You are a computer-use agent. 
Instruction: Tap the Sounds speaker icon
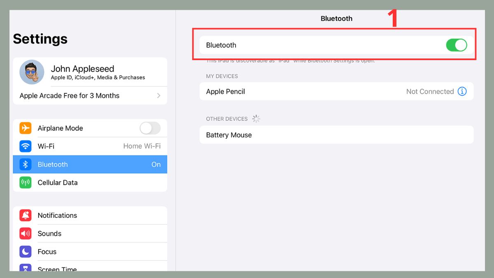tap(25, 233)
